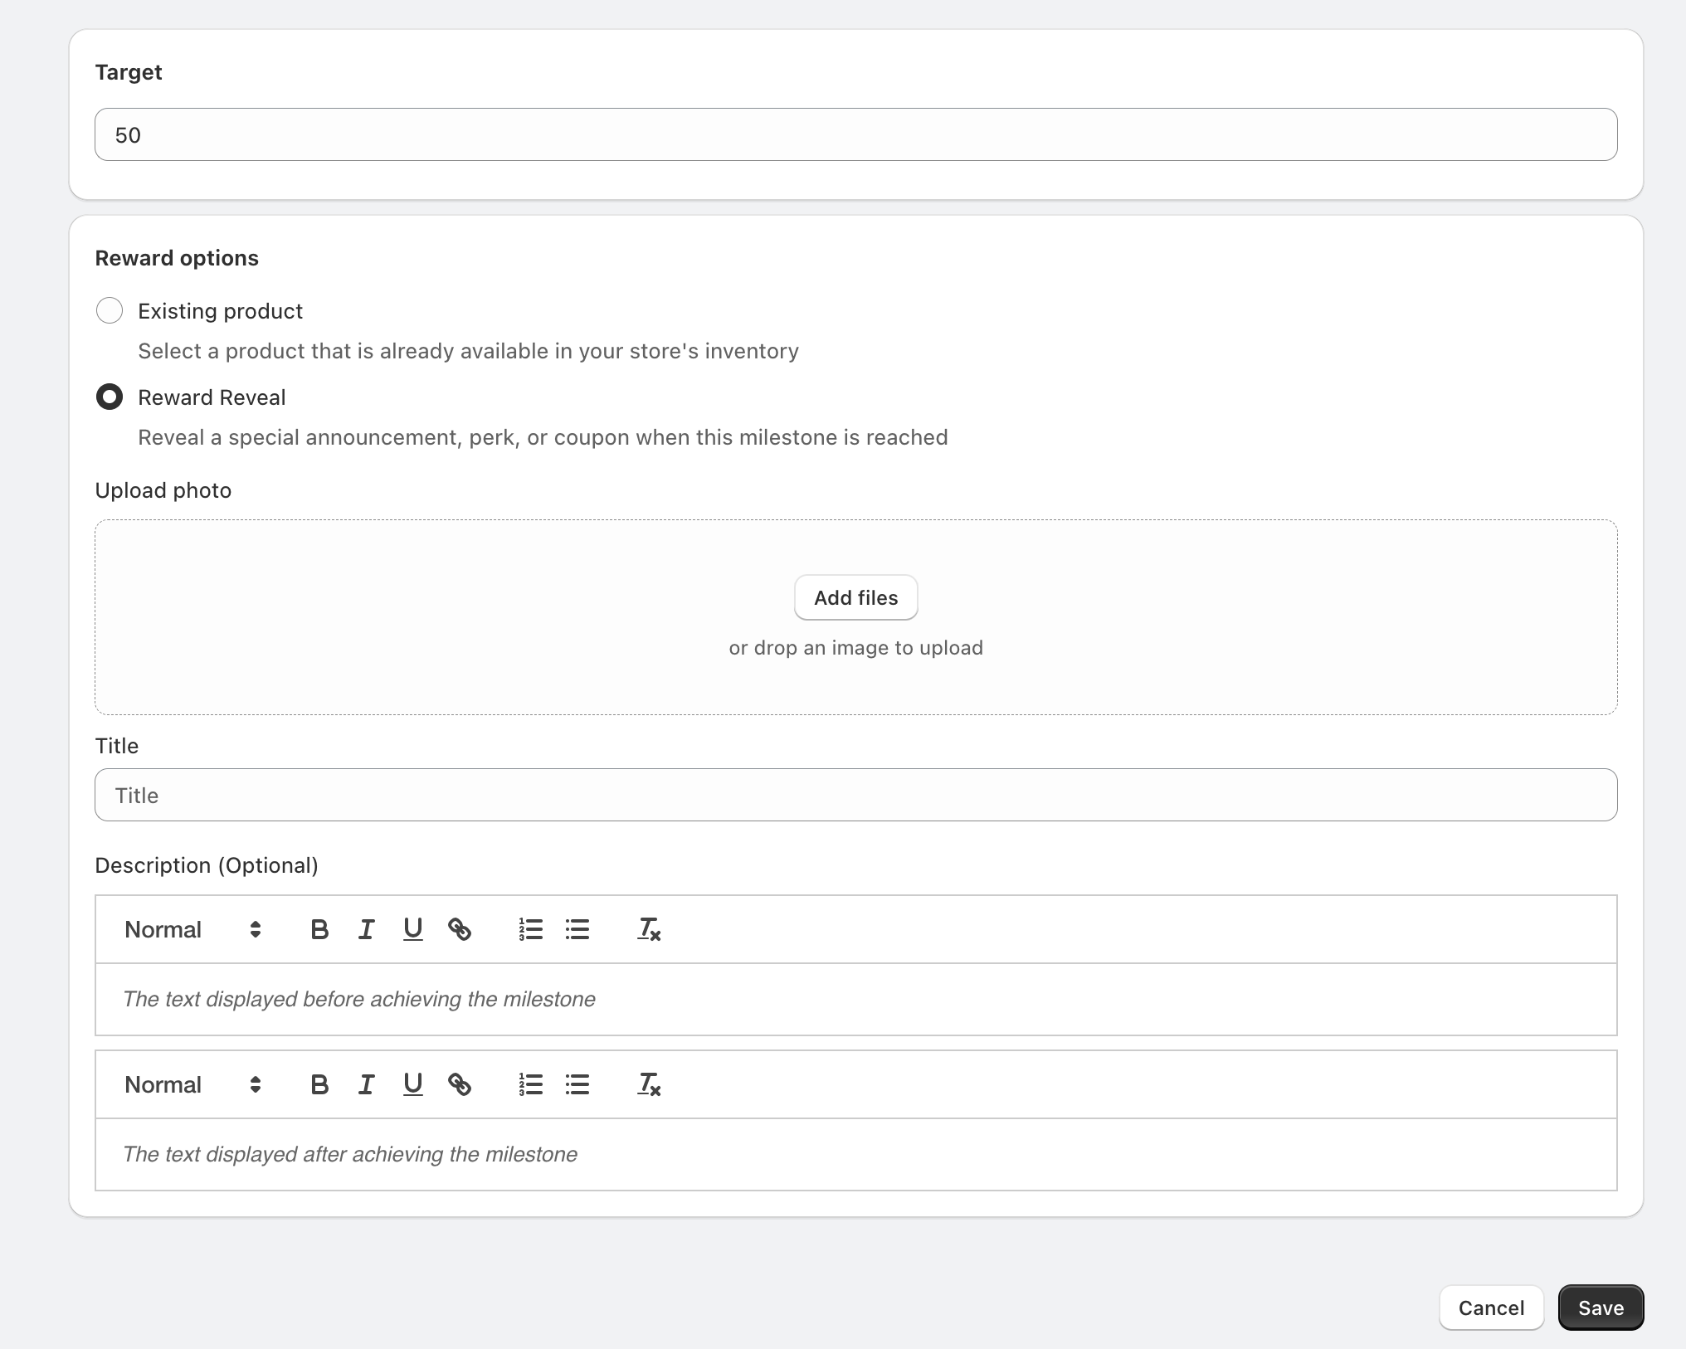Apply bold in the after-milestone editor
This screenshot has height=1349, width=1686.
tap(319, 1084)
